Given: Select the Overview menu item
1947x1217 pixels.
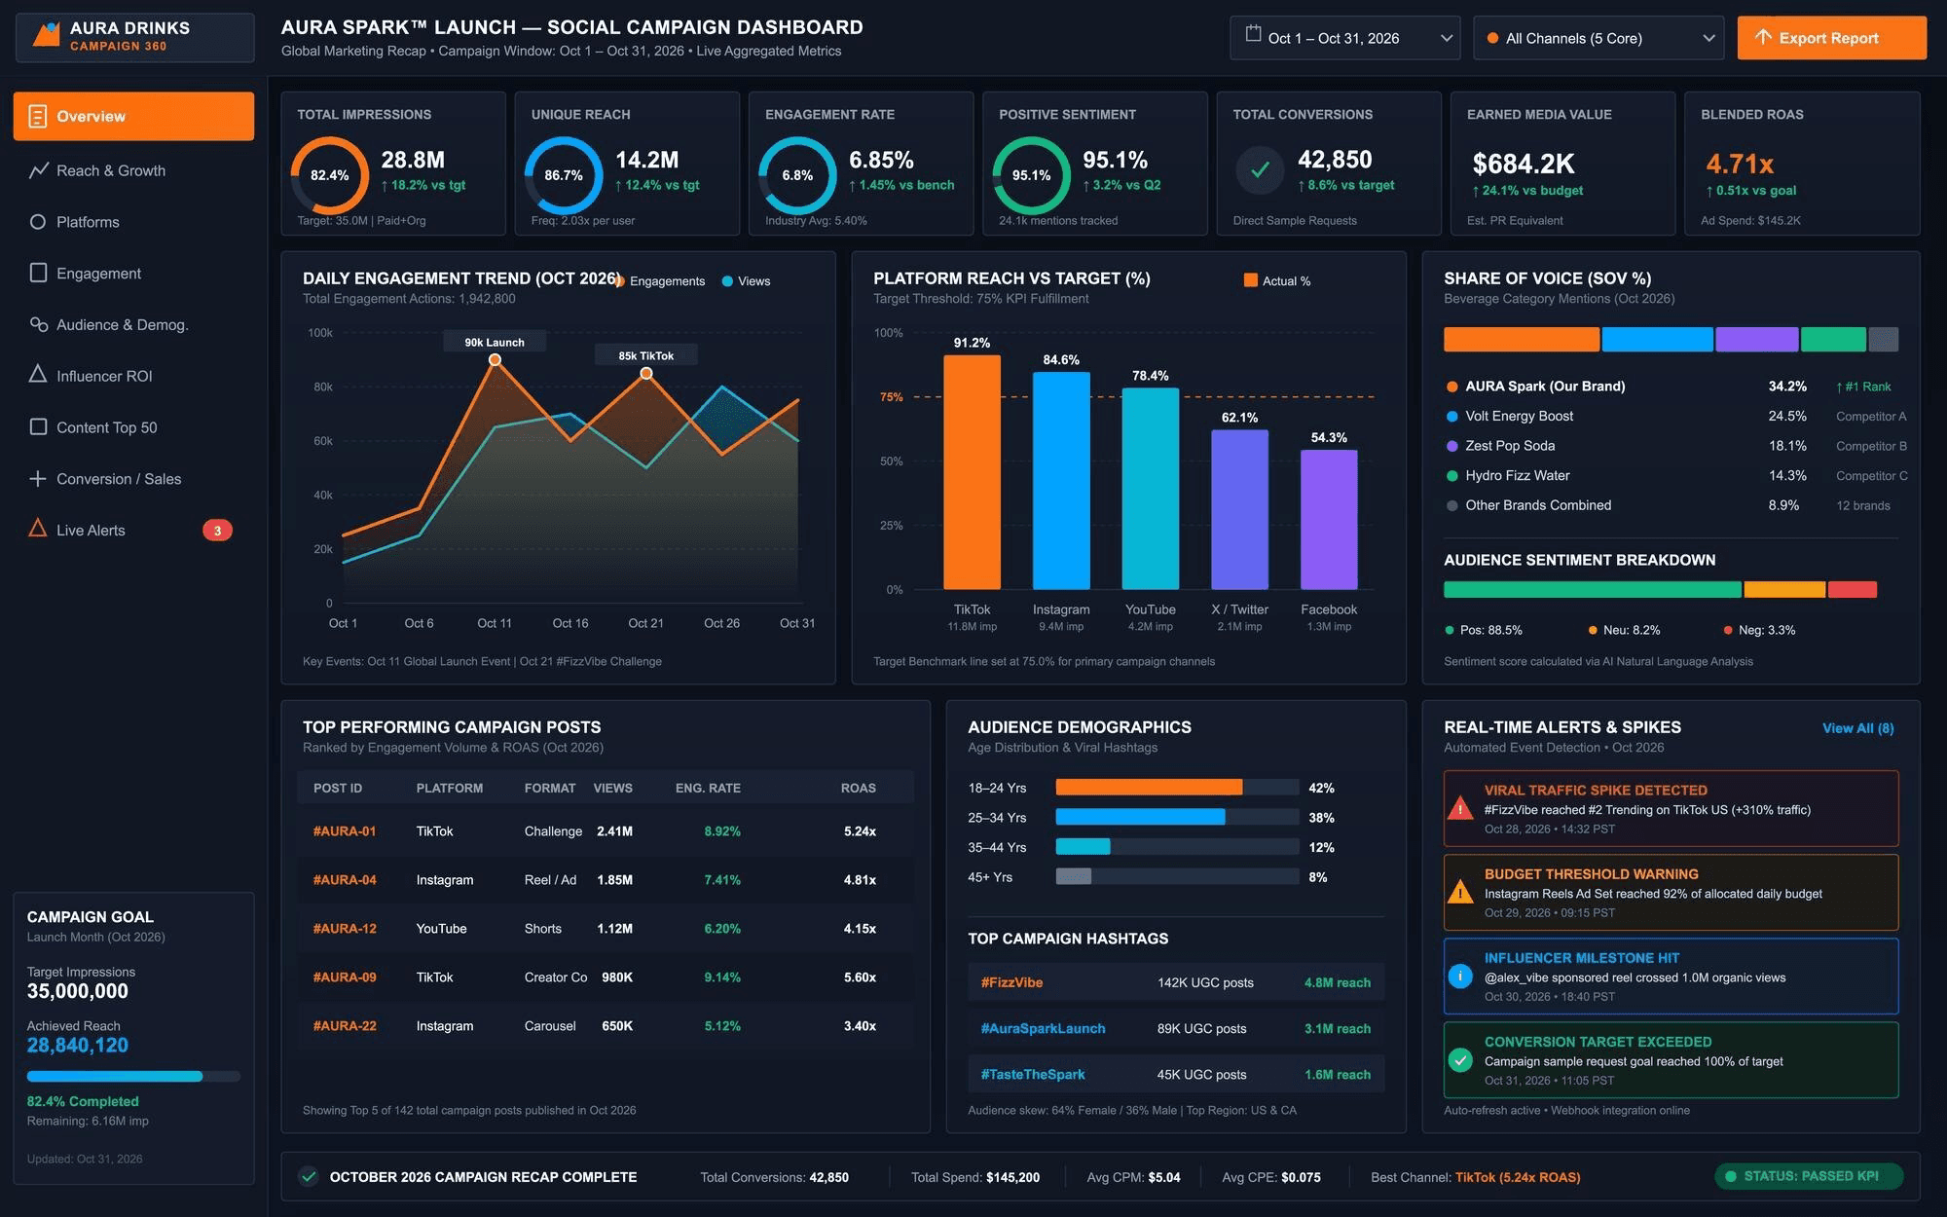Looking at the screenshot, I should tap(133, 117).
